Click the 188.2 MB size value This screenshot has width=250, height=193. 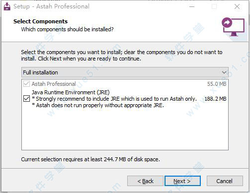[x=215, y=99]
